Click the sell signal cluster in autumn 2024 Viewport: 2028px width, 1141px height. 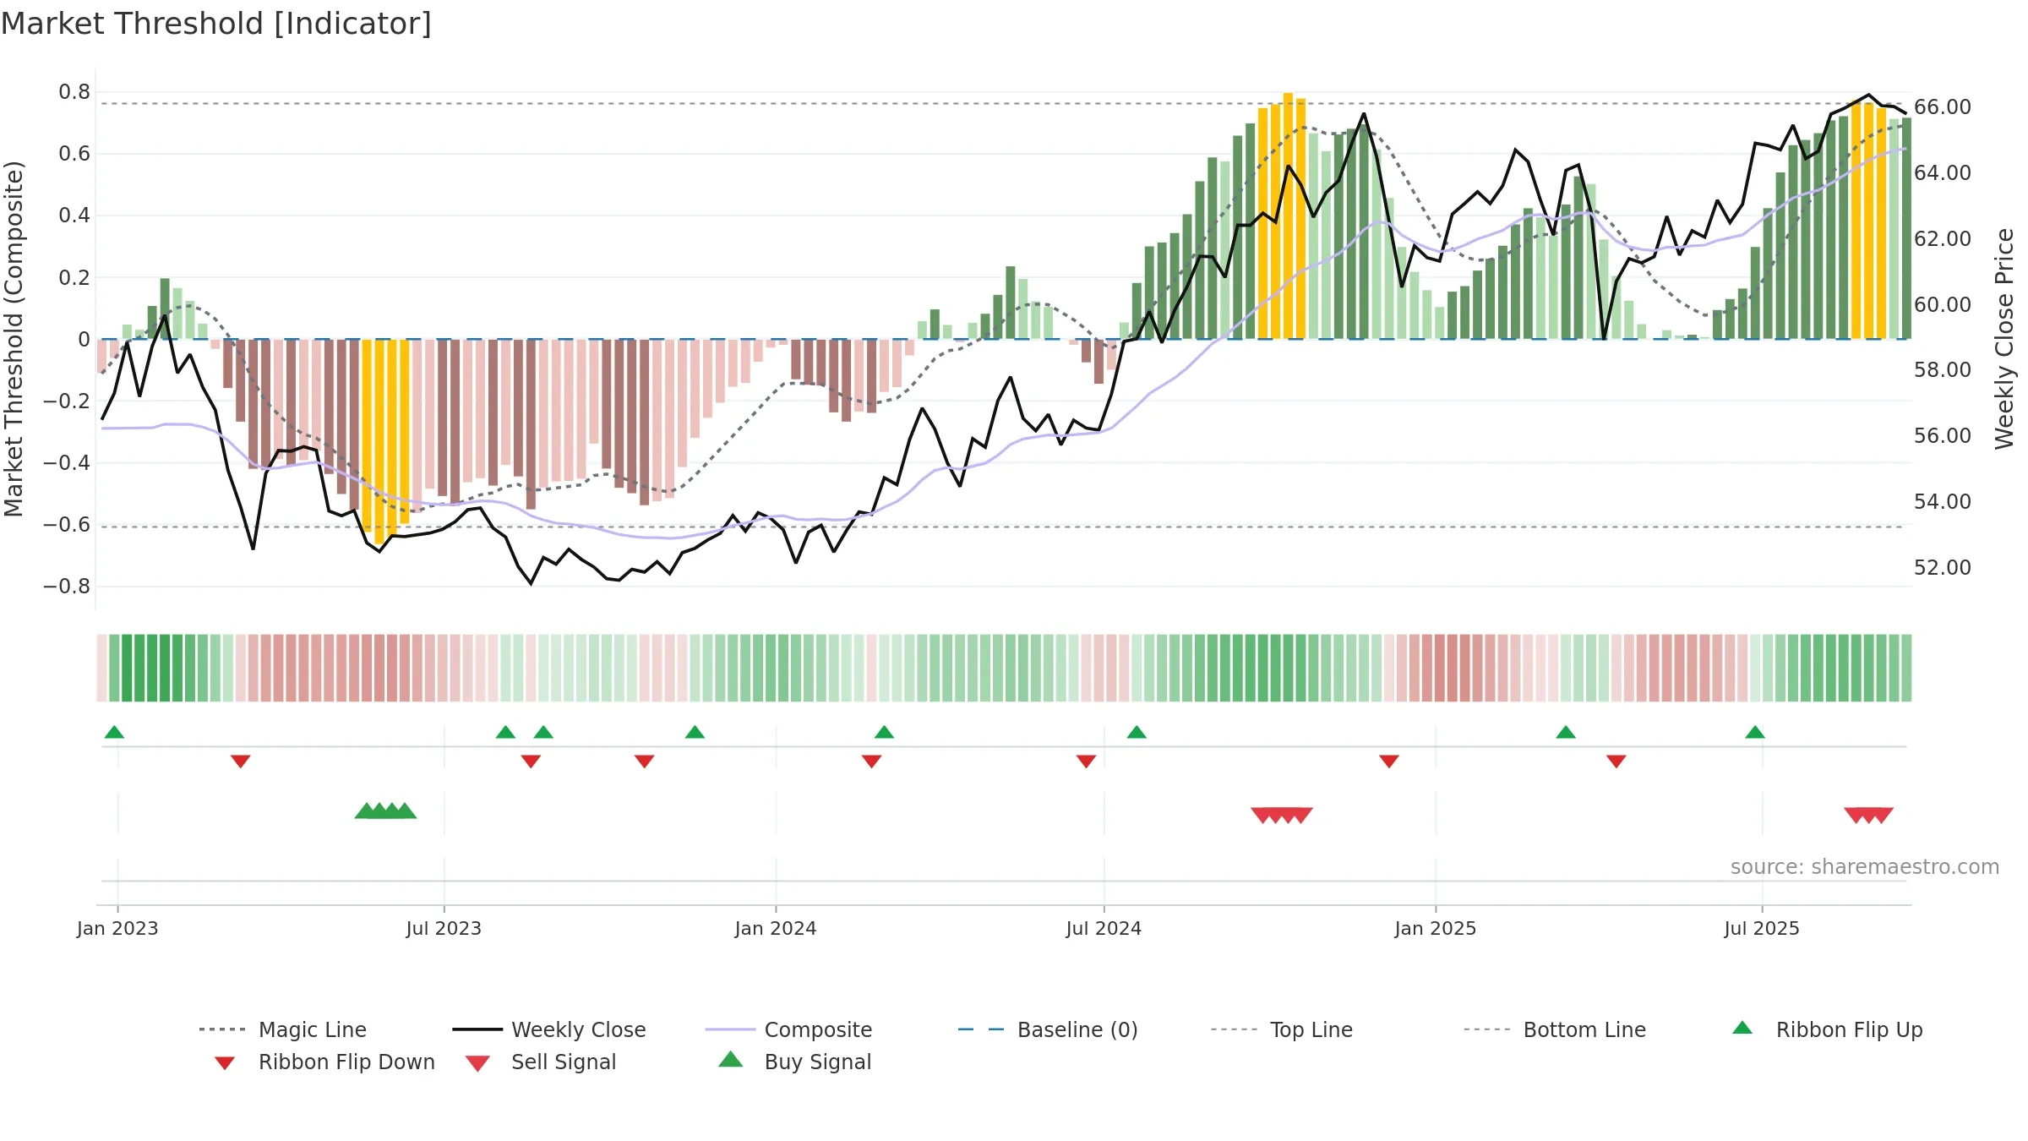(1282, 816)
